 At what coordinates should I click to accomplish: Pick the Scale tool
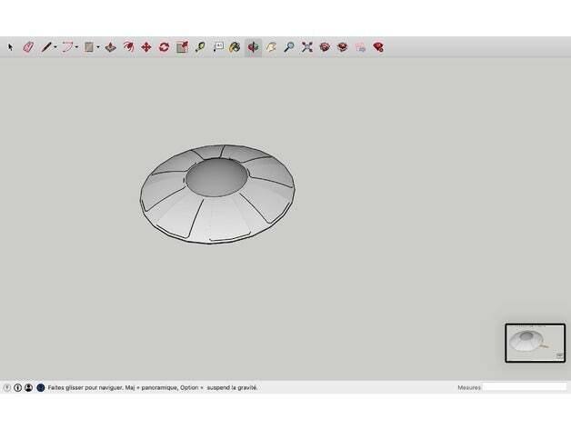[x=182, y=47]
